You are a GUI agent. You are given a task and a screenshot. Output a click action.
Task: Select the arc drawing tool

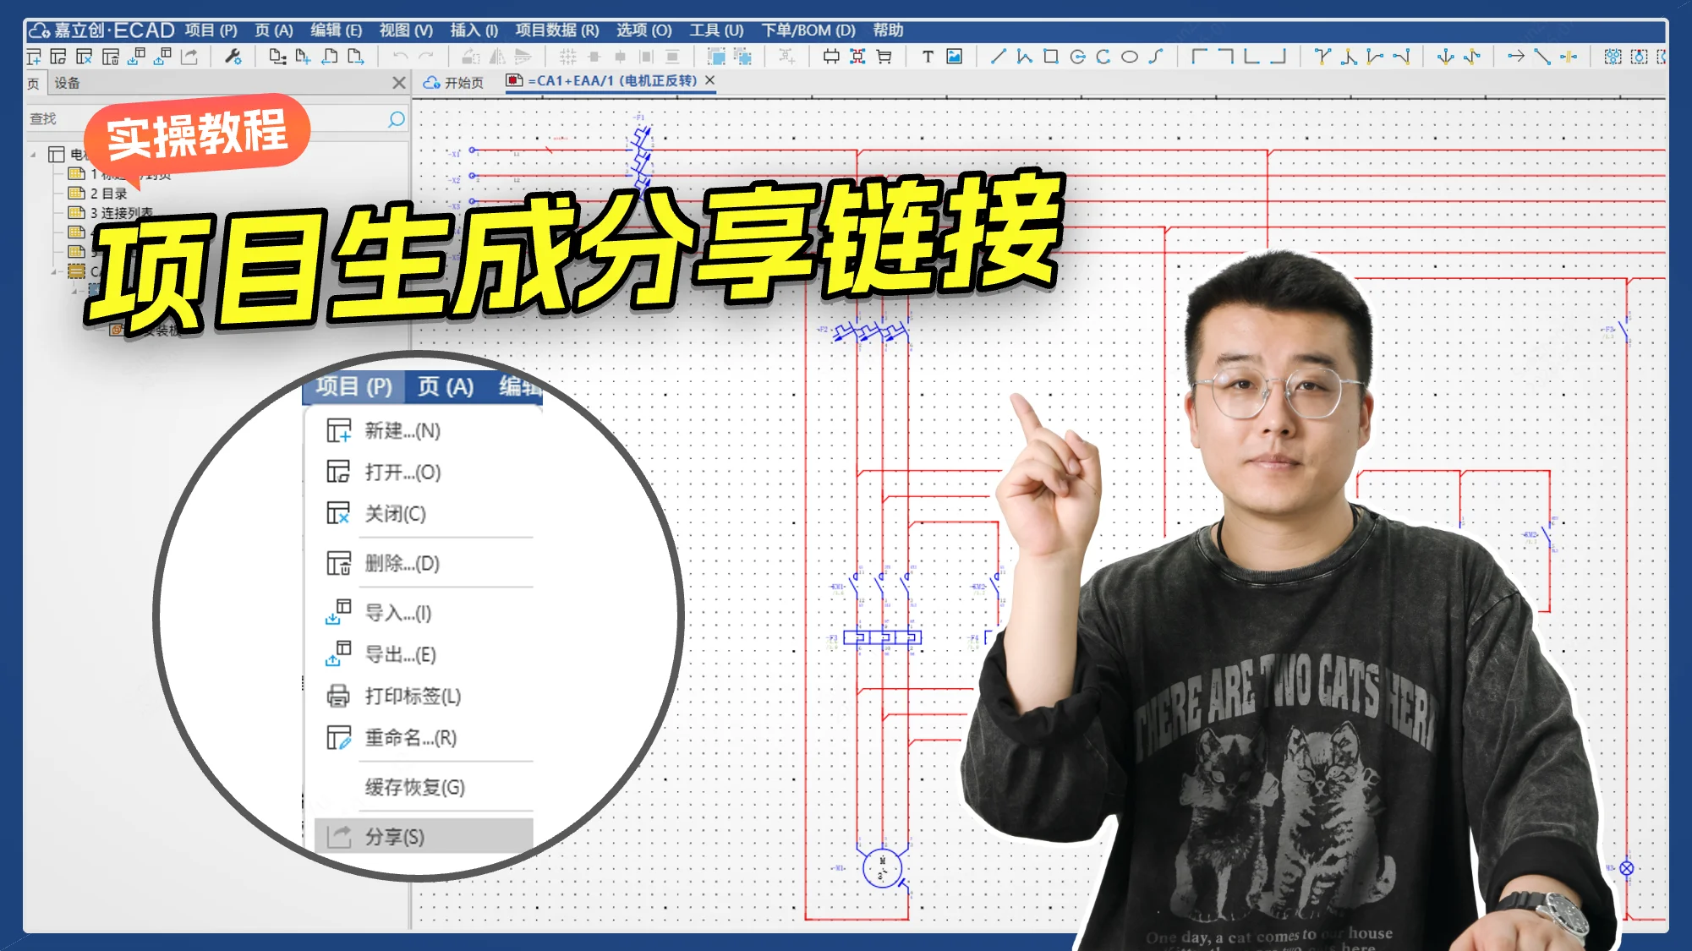1103,57
